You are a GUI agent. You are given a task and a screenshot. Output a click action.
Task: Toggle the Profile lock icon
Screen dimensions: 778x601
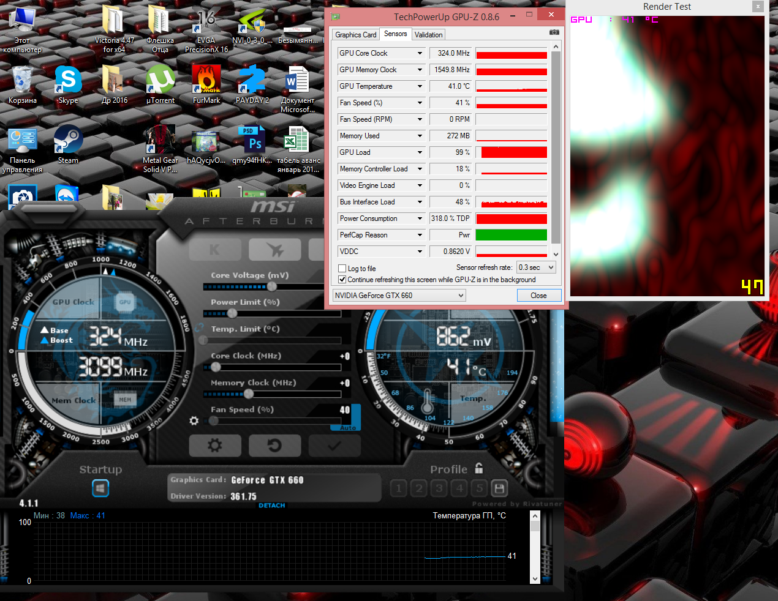(x=479, y=468)
